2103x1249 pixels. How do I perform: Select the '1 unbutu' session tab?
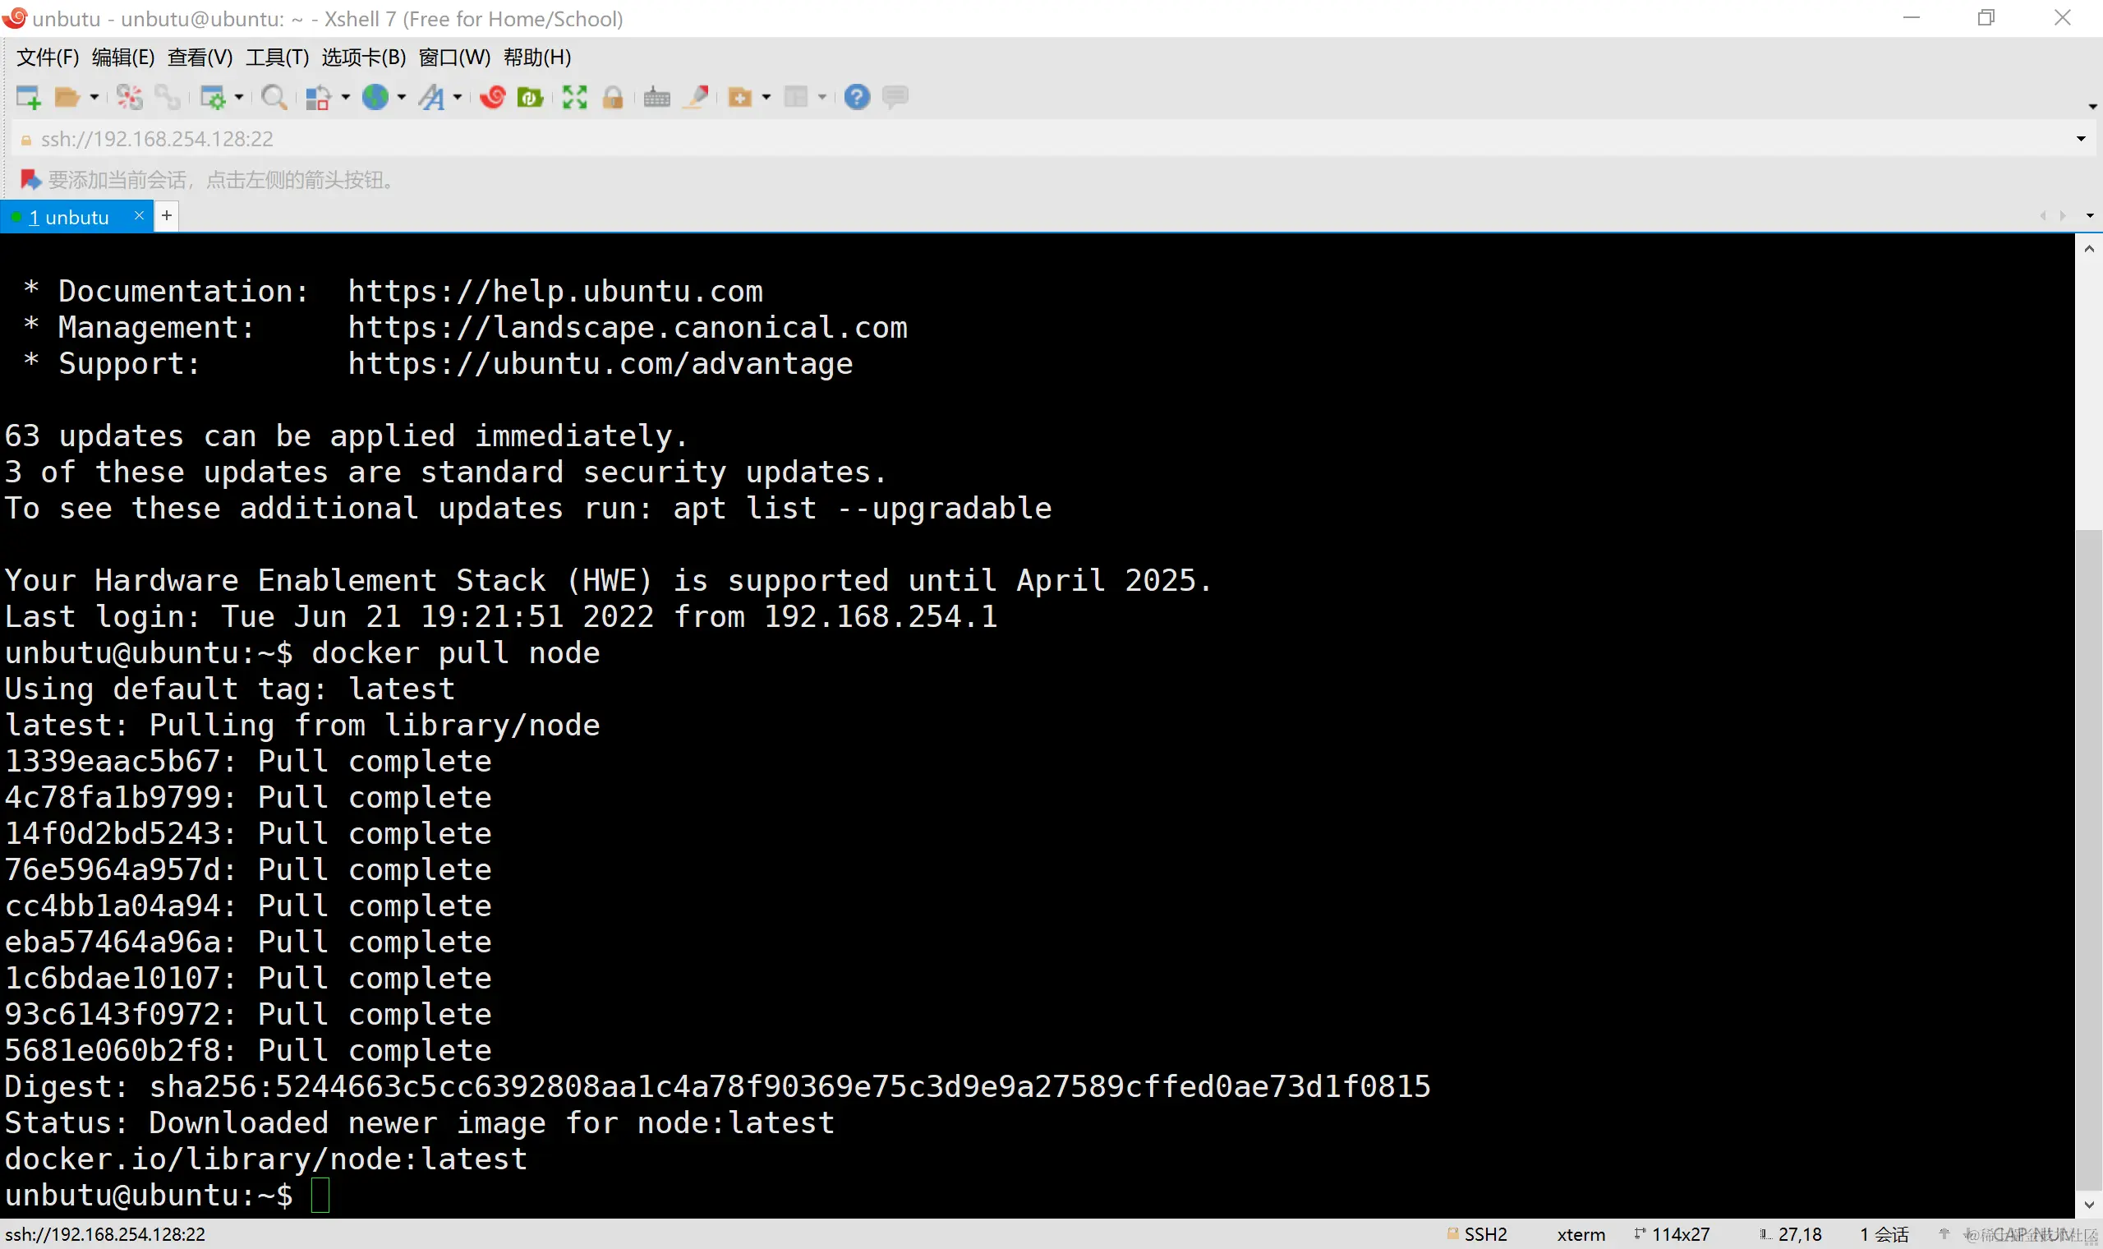[x=69, y=217]
